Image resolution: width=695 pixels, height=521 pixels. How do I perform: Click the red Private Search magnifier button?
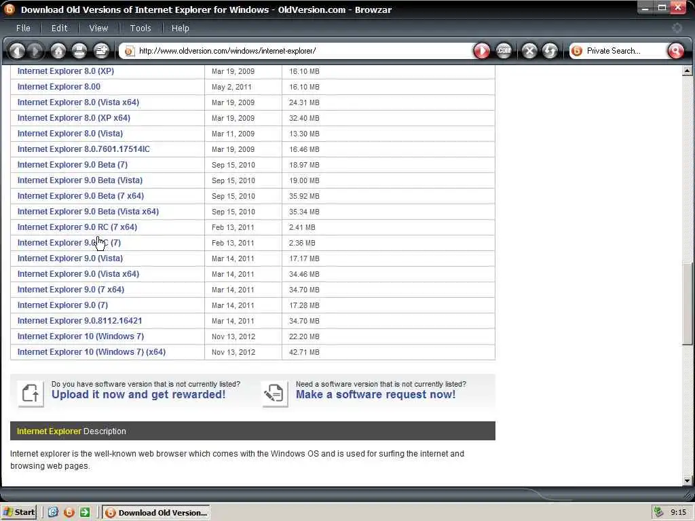click(675, 51)
